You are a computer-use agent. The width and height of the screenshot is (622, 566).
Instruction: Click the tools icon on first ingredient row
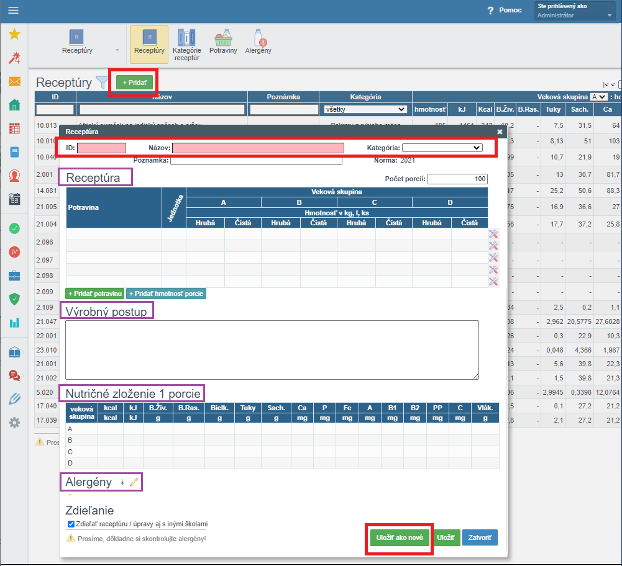(493, 234)
